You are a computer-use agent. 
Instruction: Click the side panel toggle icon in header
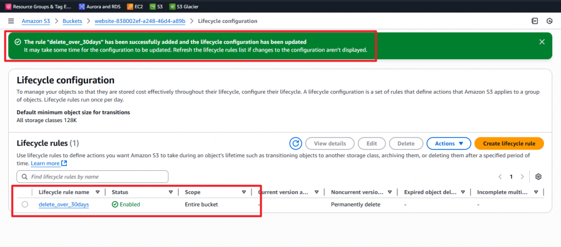point(535,21)
